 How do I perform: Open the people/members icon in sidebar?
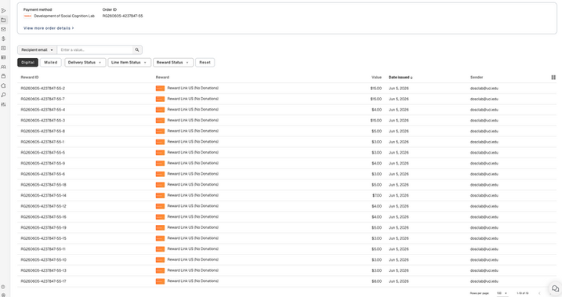tap(4, 67)
